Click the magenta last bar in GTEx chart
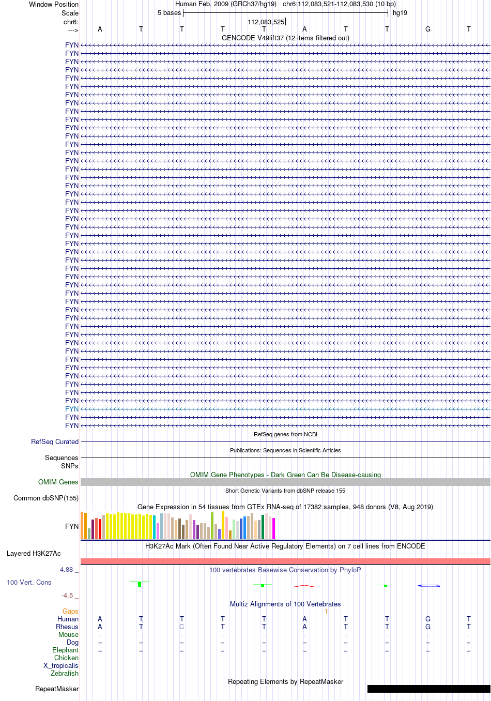Viewport: 491px width, 701px height. pos(274,529)
